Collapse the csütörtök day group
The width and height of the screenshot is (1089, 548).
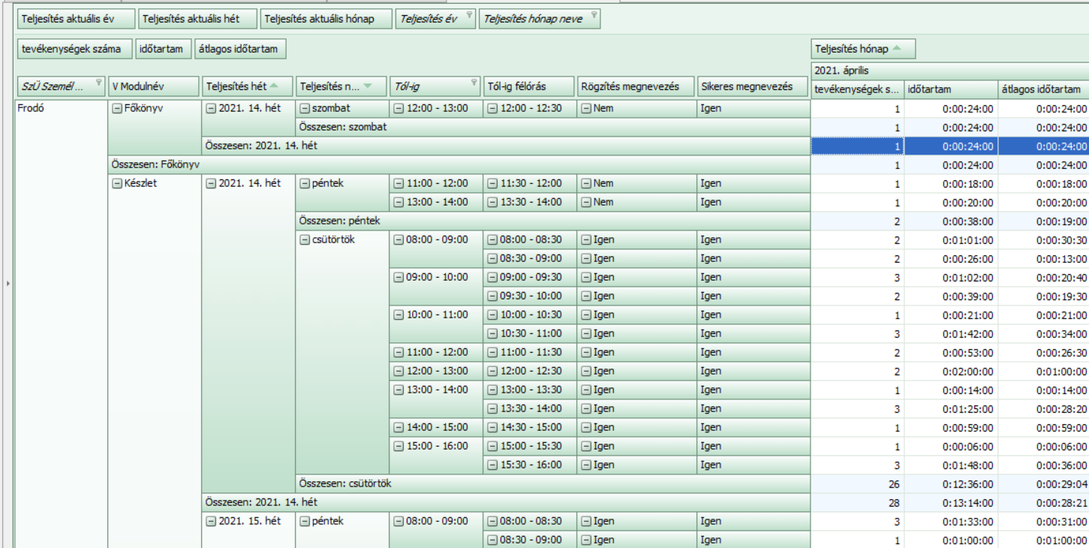pos(304,239)
